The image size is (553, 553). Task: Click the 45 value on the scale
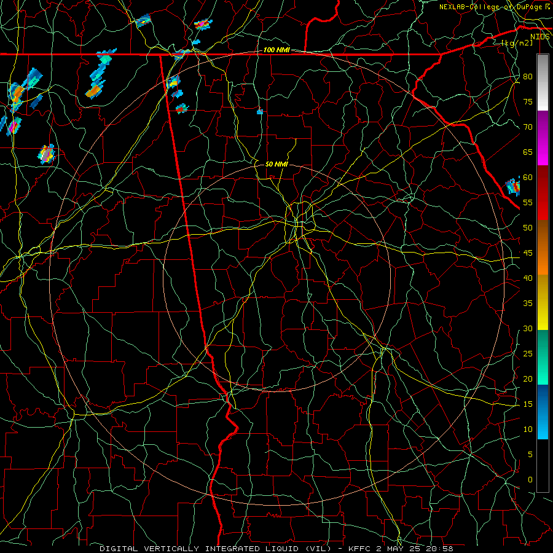pyautogui.click(x=528, y=253)
